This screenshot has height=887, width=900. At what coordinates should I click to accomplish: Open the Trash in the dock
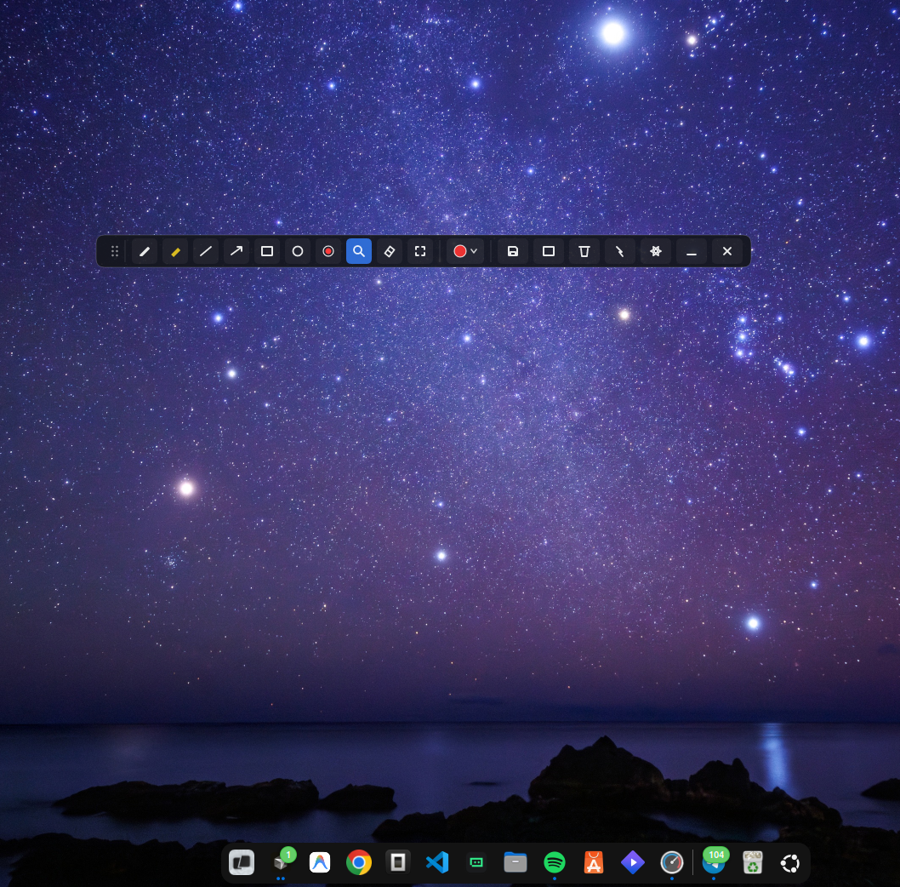tap(753, 862)
